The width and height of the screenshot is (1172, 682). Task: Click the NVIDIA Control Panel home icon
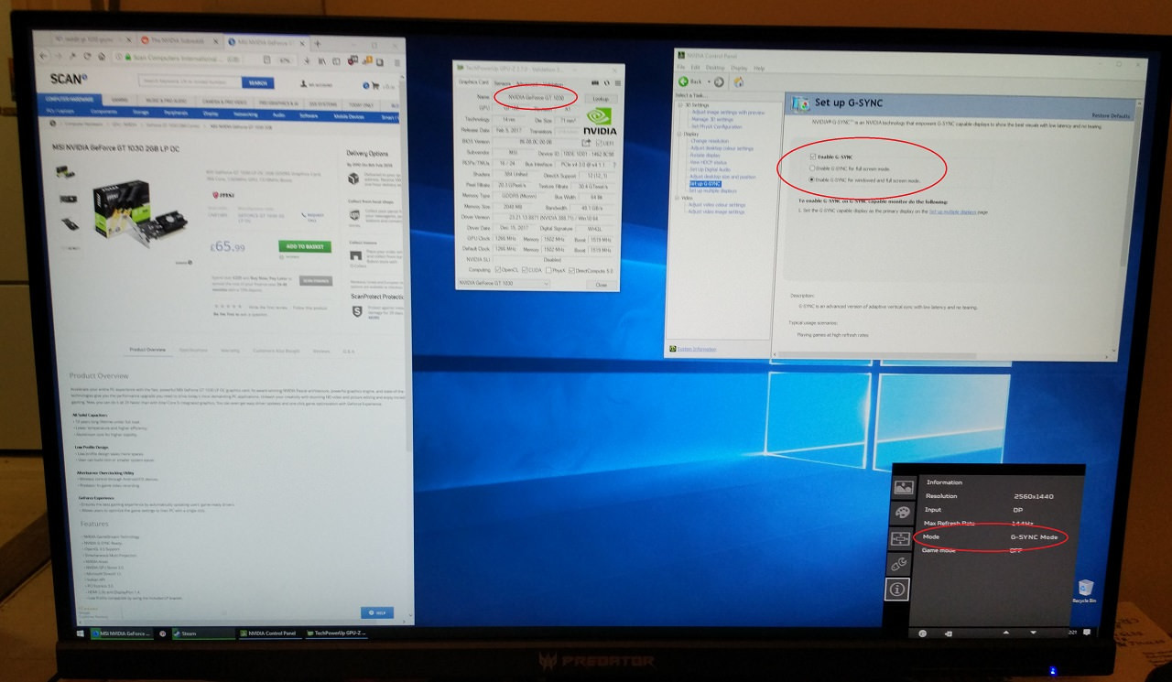739,82
